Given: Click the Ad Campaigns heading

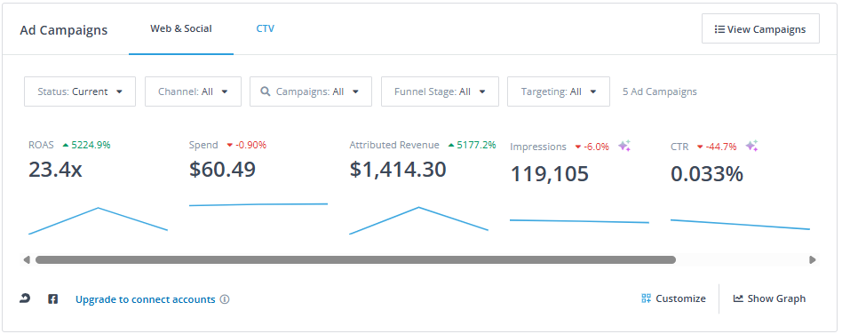Looking at the screenshot, I should tap(63, 30).
